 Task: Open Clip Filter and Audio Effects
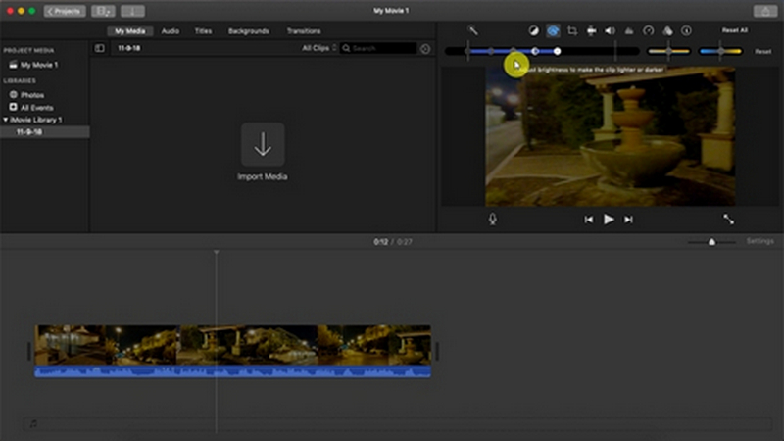coord(667,31)
